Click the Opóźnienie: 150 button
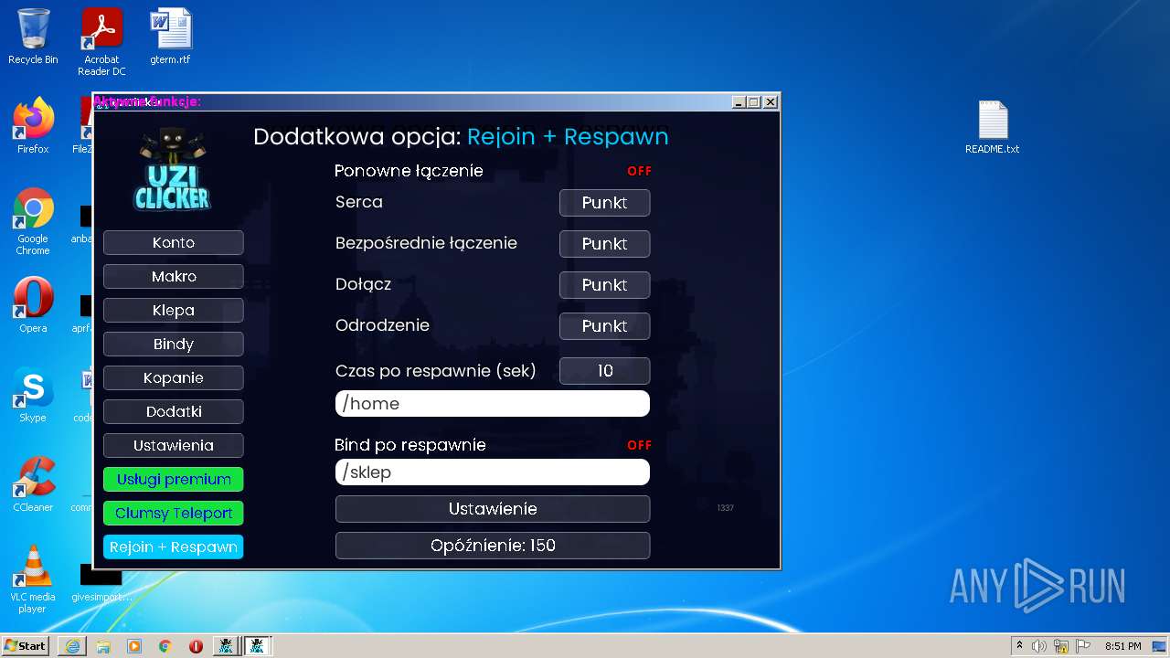The width and height of the screenshot is (1170, 658). tap(493, 546)
